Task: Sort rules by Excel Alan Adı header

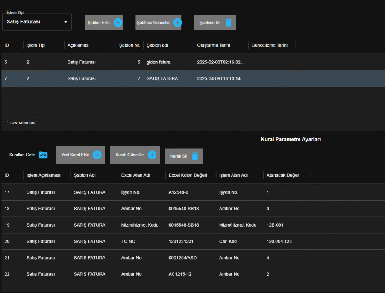Action: click(136, 175)
